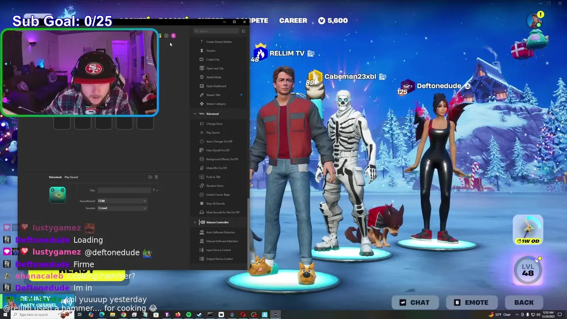Open Steam from the taskbar
Image resolution: width=567 pixels, height=319 pixels.
[199, 315]
